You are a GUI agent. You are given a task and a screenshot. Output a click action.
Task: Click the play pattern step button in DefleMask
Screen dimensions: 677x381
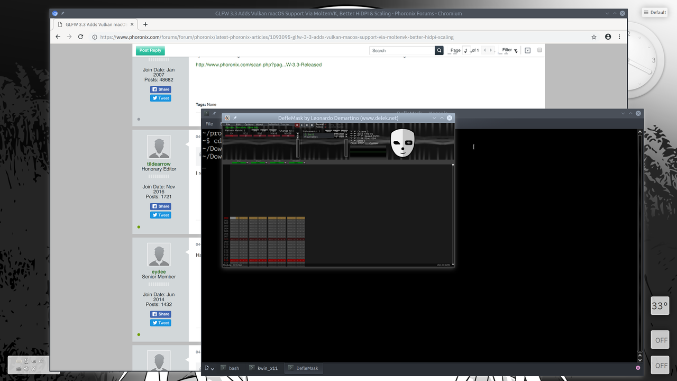(307, 125)
